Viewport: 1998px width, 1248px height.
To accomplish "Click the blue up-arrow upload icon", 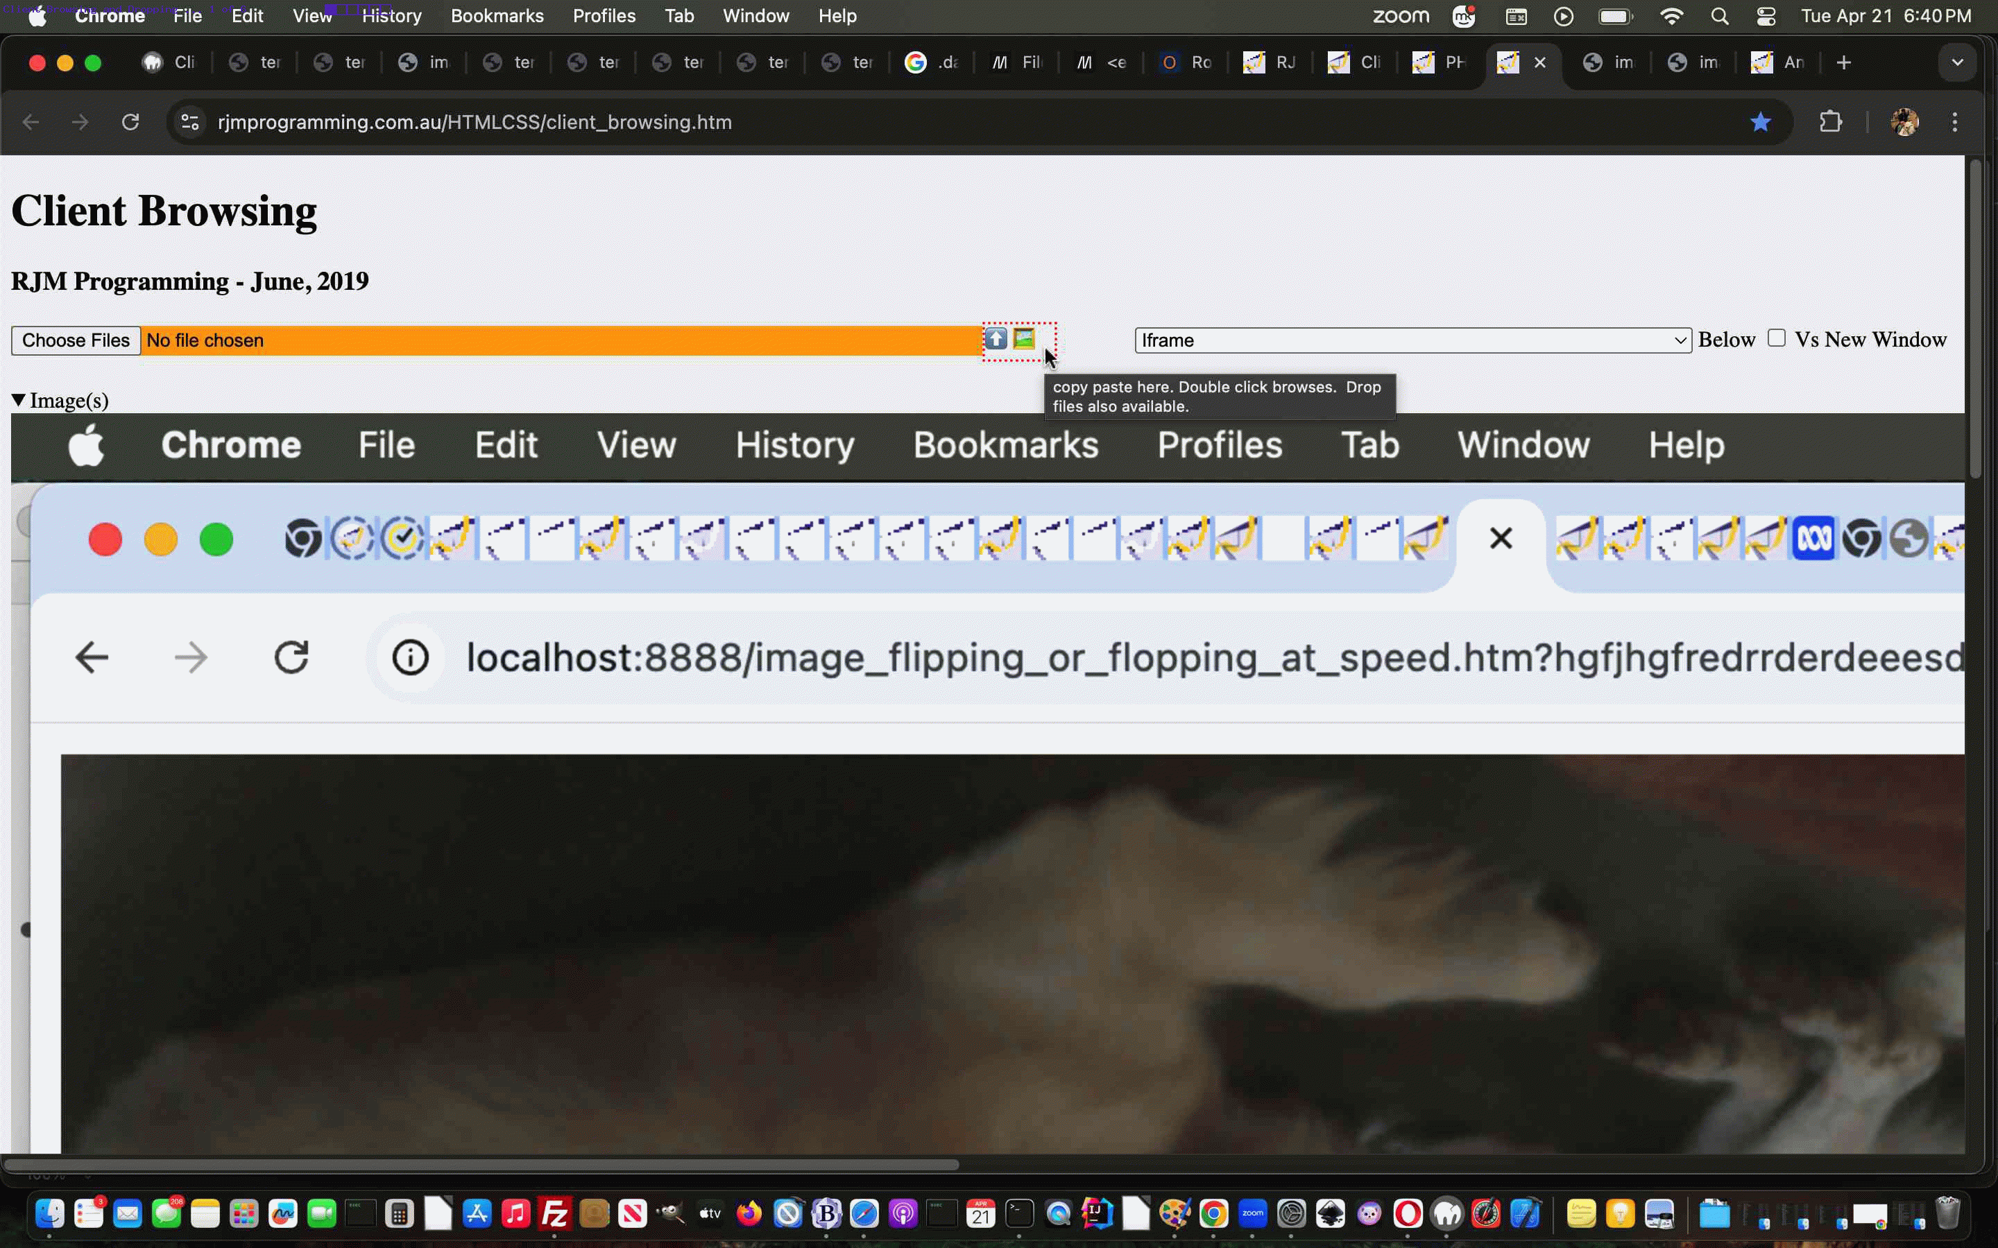I will coord(996,338).
